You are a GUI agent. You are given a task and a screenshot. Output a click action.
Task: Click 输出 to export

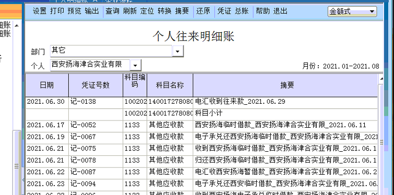click(92, 11)
